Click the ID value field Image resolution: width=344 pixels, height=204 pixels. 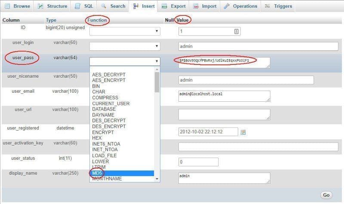coord(209,31)
